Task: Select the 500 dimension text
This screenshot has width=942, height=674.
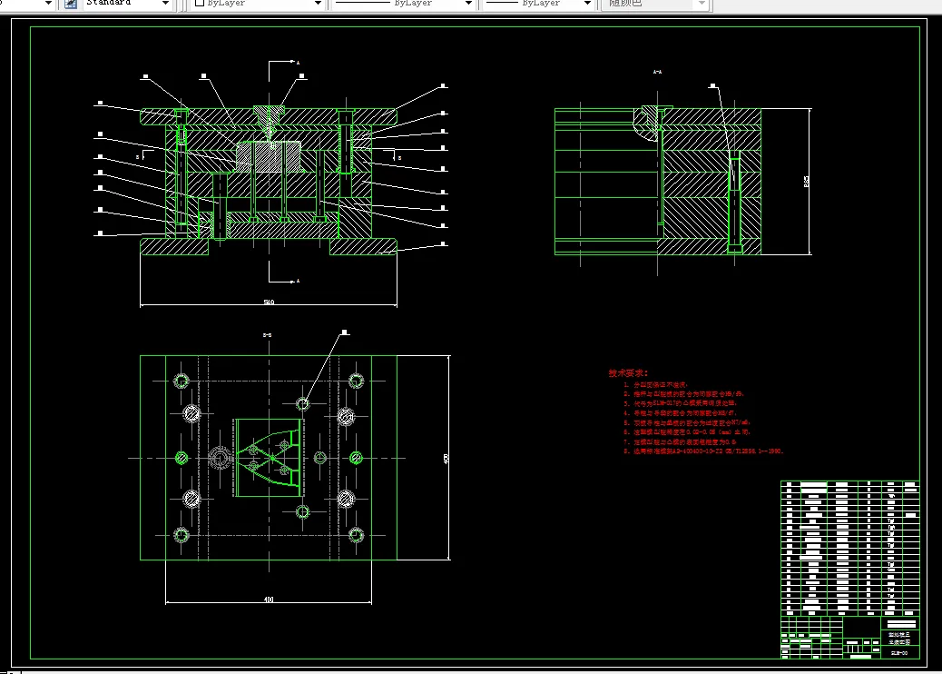Action: [x=269, y=302]
